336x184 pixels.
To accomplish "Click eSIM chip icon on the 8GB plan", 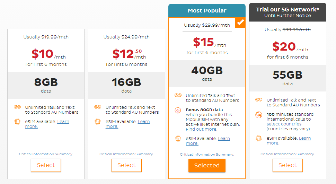I will (x=17, y=122).
